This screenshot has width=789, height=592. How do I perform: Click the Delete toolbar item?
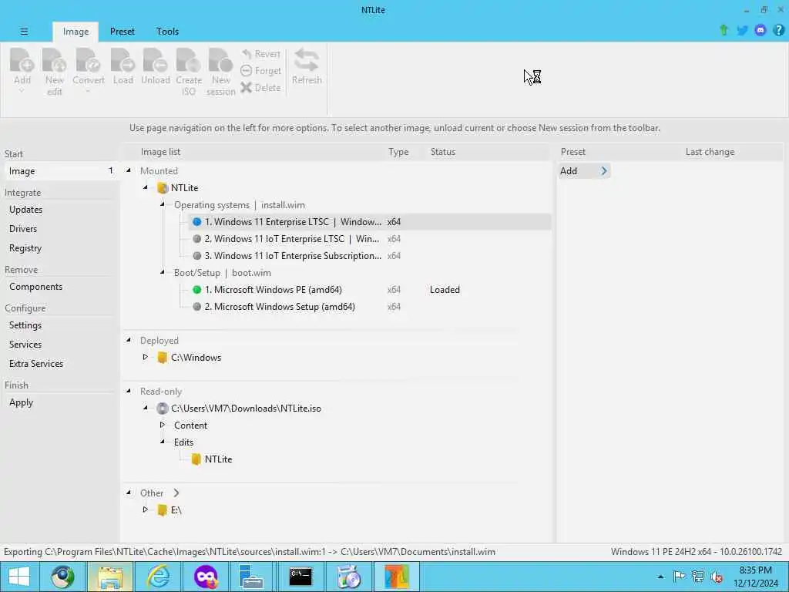tap(260, 88)
